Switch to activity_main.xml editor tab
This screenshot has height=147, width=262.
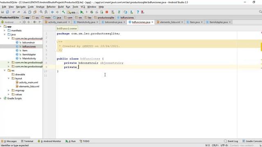(57, 22)
